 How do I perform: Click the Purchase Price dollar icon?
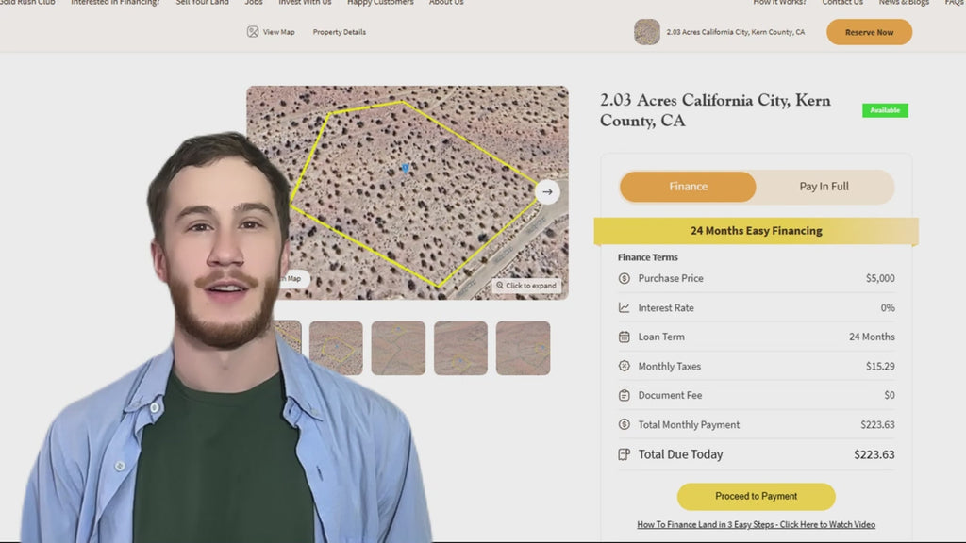pyautogui.click(x=624, y=278)
